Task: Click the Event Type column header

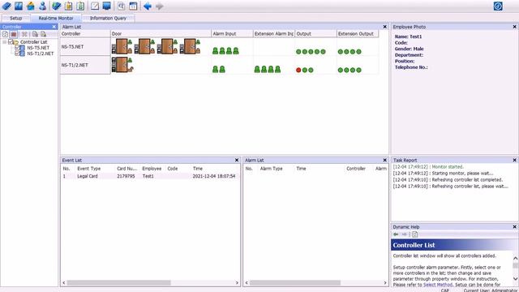Action: [88, 169]
